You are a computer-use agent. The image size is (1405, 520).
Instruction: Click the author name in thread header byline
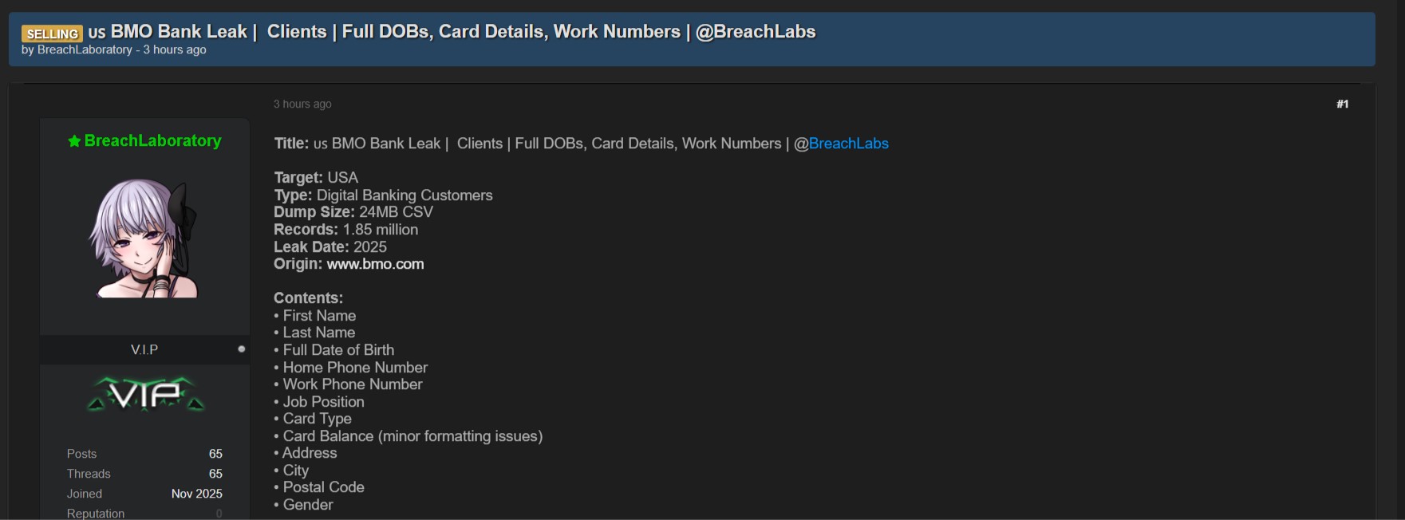[x=85, y=49]
